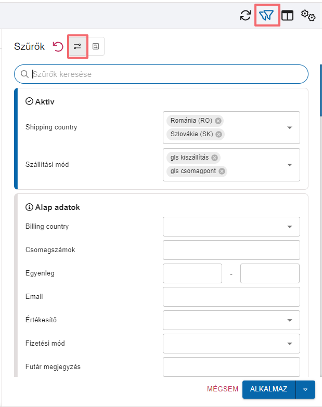Open the ALKALMAZ split-button arrow
Screen dimensions: 322x407
305,389
